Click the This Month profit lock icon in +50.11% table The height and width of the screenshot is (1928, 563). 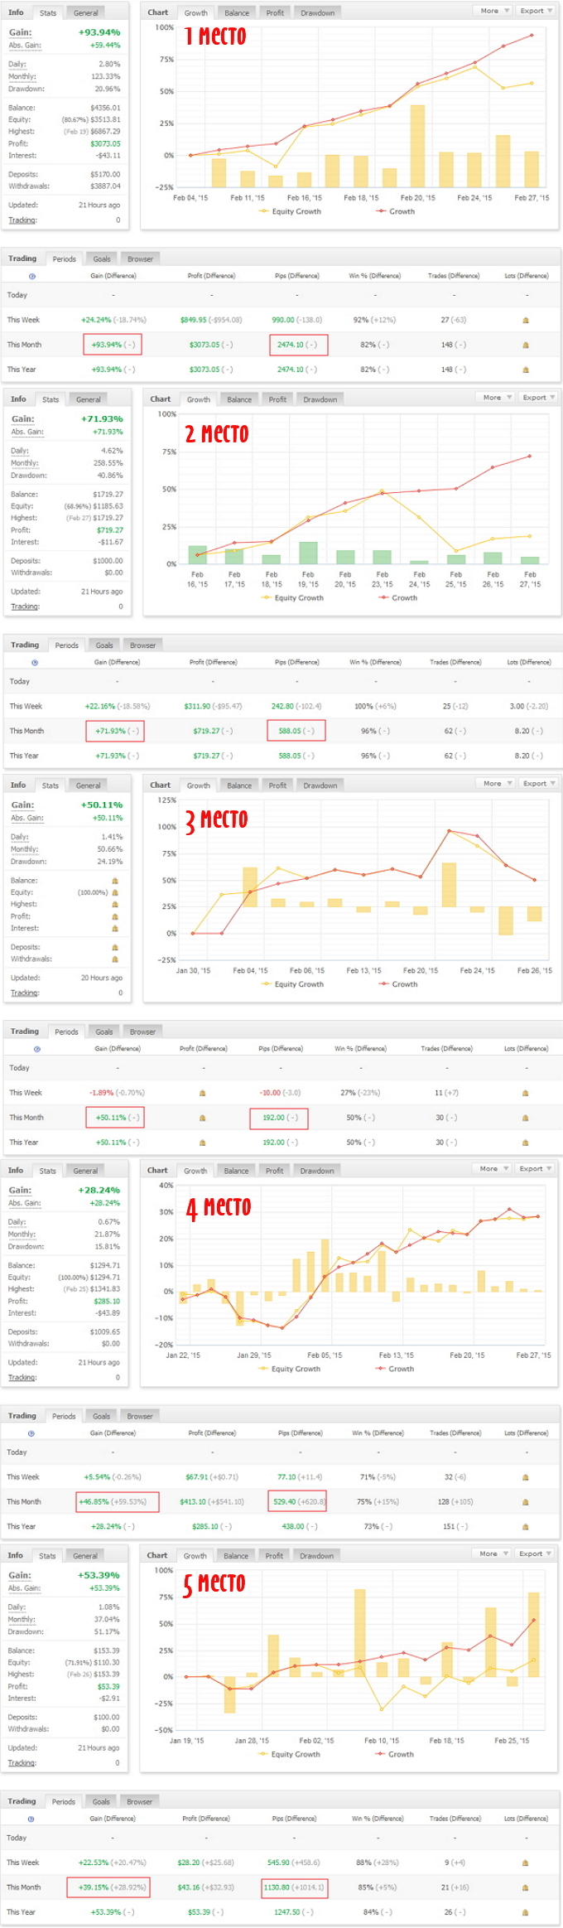[203, 1118]
